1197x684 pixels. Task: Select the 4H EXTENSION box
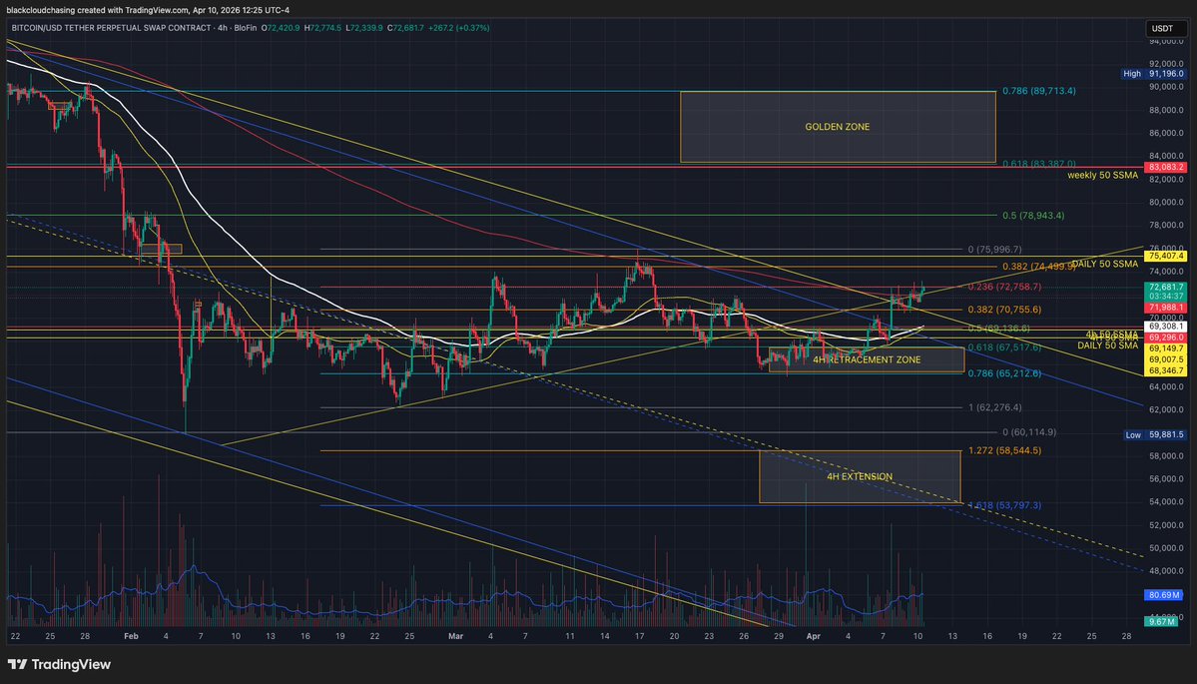859,476
